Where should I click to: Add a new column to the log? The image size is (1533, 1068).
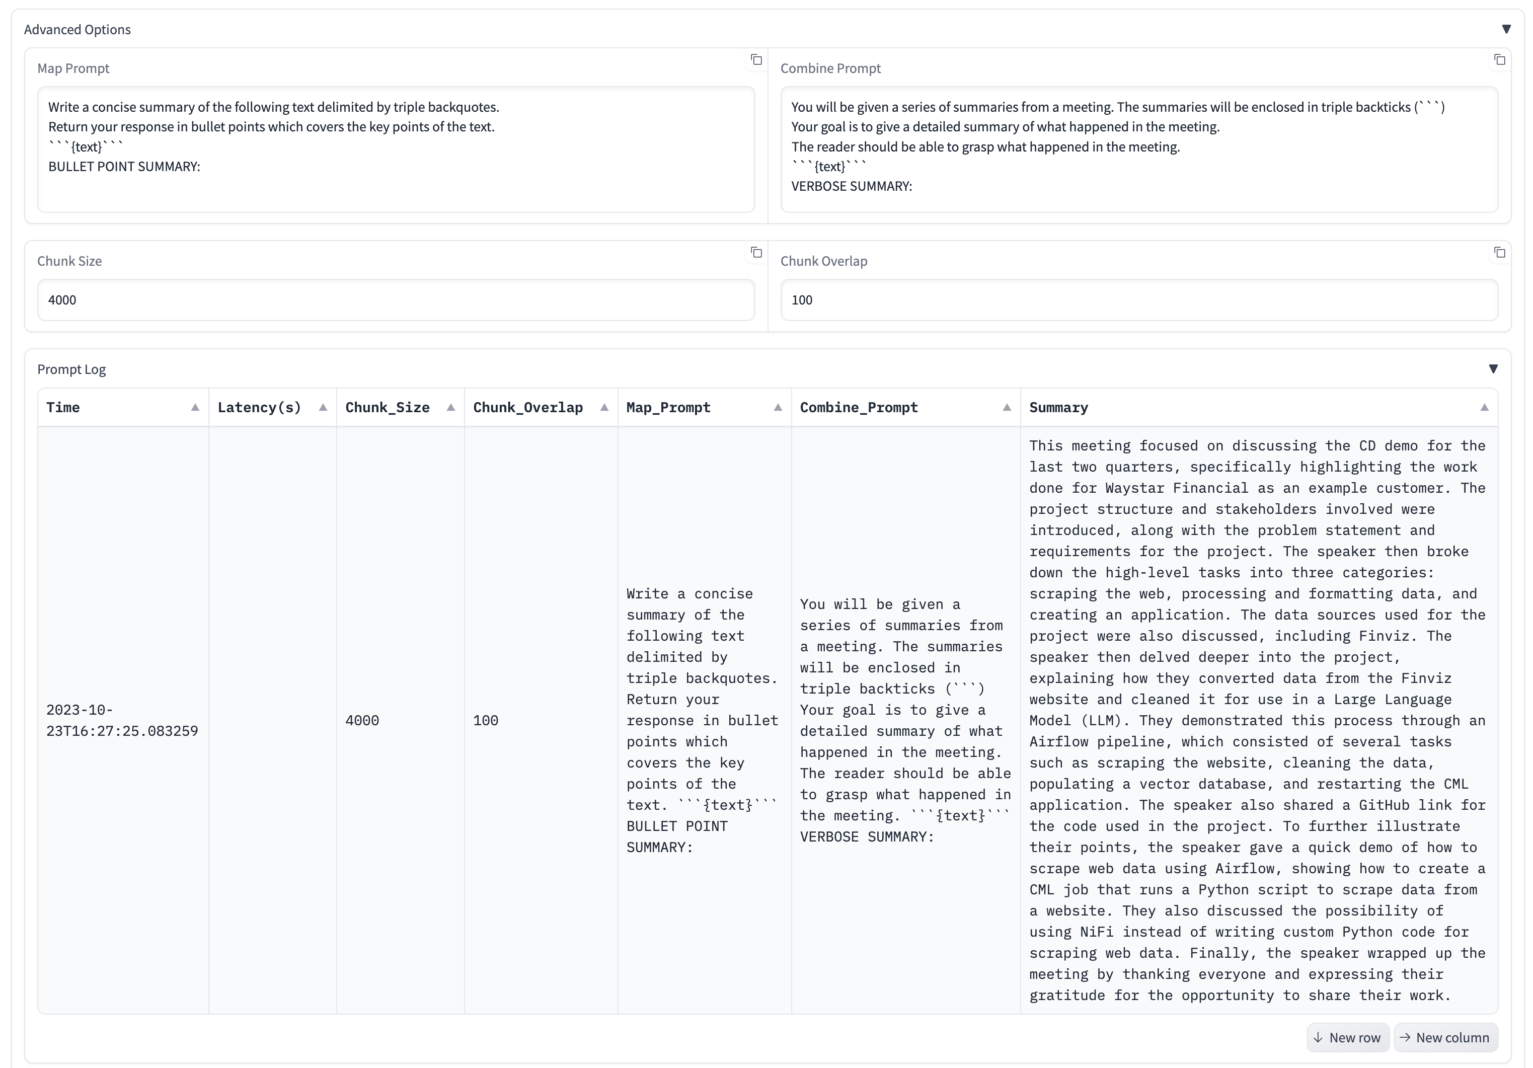point(1445,1037)
